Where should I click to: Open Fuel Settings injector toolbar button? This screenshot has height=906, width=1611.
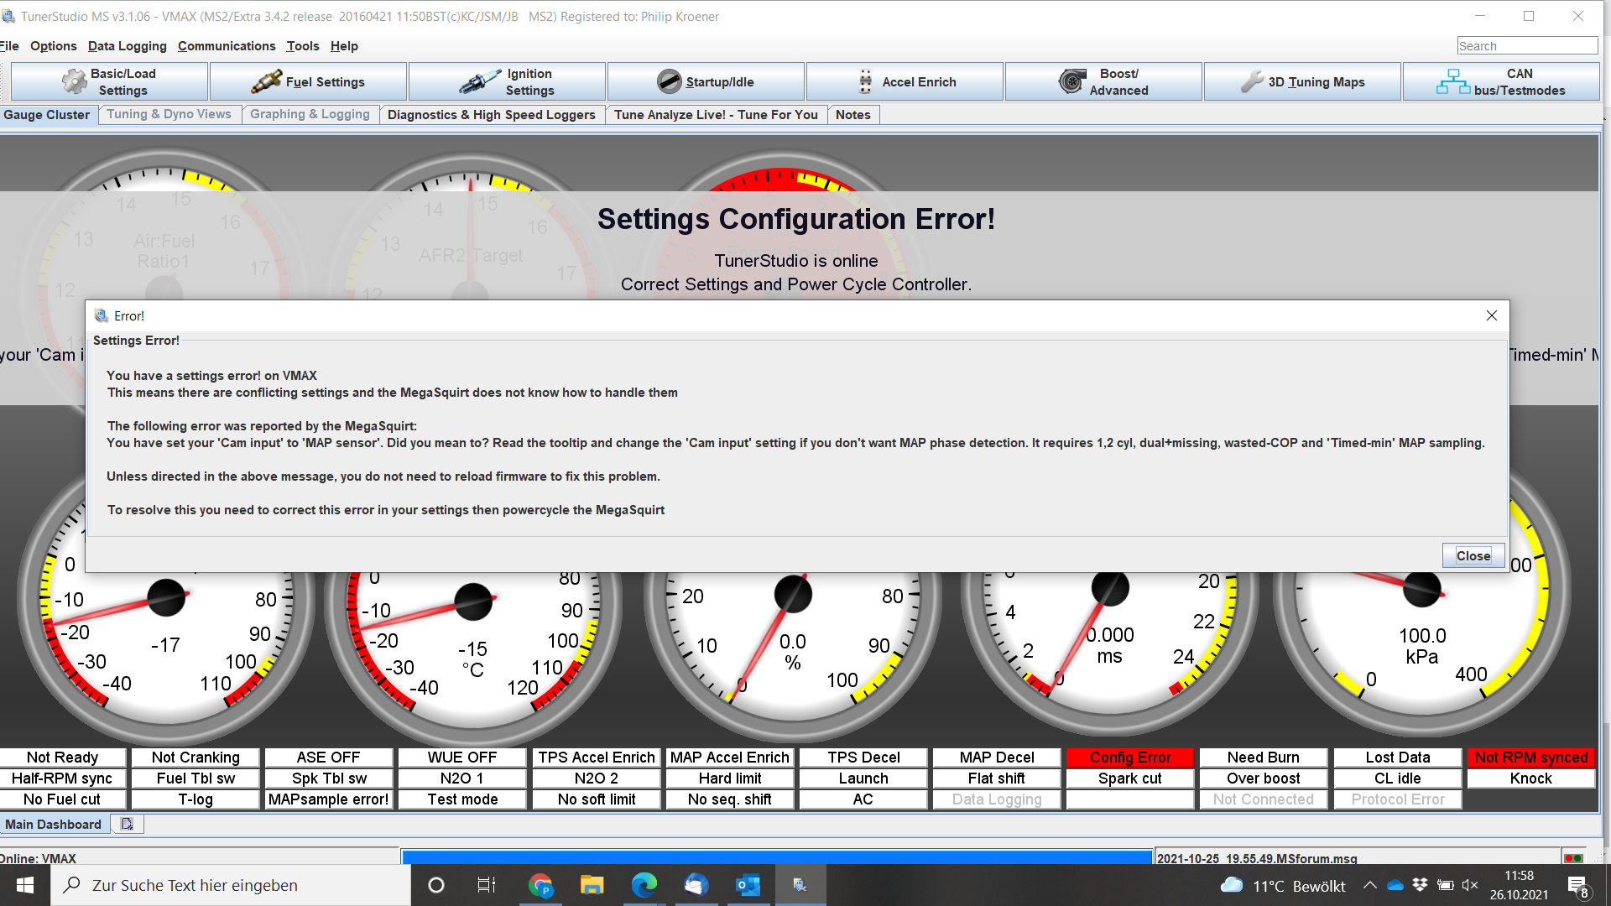308,82
